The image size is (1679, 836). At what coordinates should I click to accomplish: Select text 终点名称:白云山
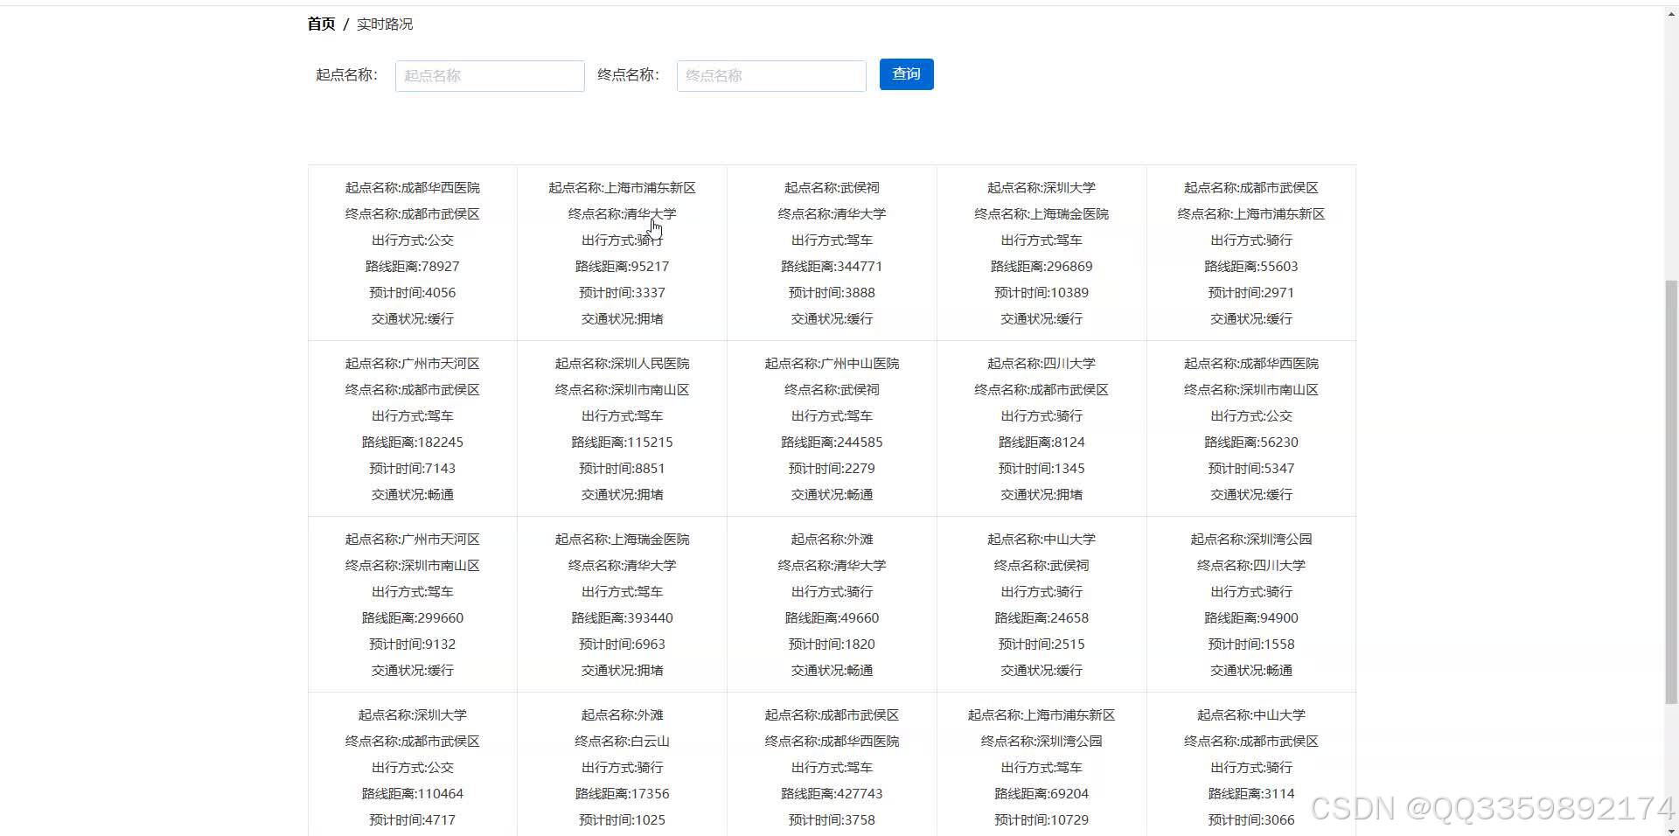623,742
